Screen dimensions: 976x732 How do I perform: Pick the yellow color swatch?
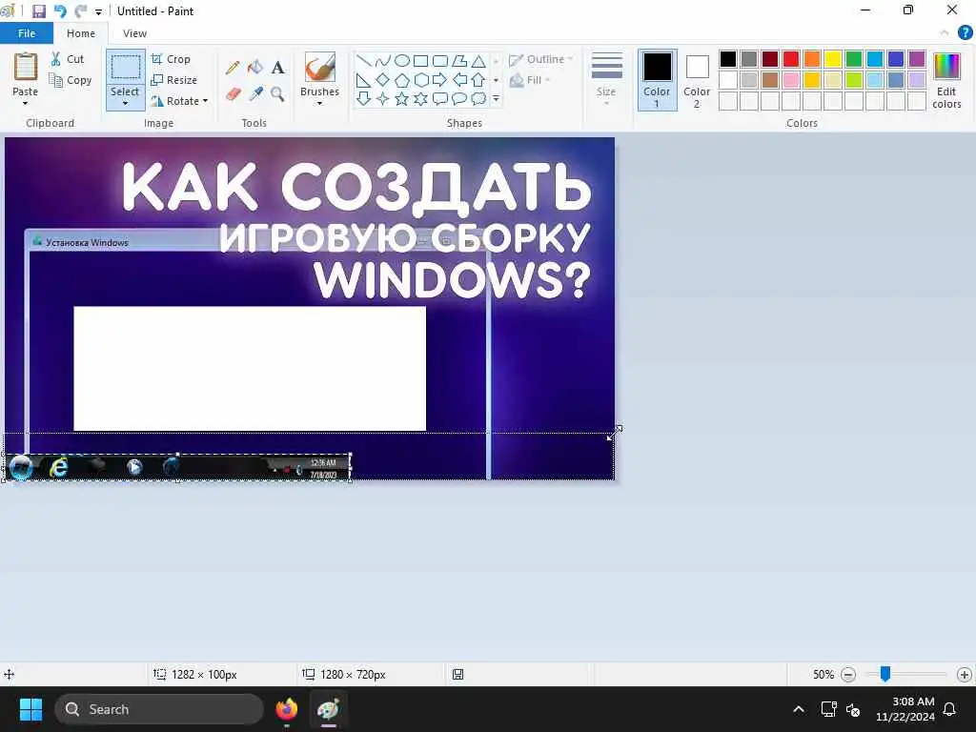(x=833, y=59)
